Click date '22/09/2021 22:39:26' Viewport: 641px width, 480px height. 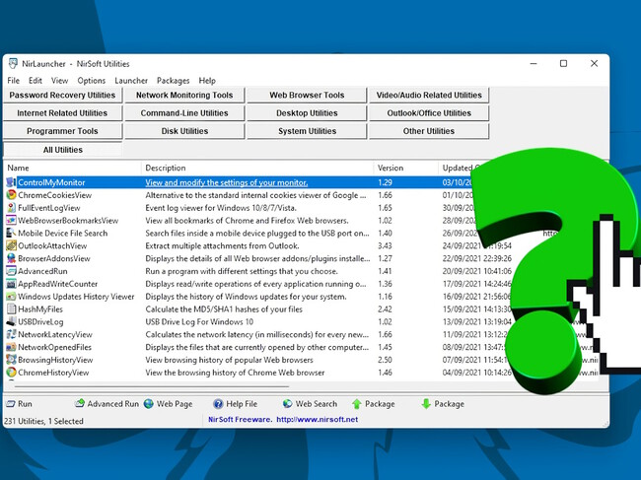(476, 258)
